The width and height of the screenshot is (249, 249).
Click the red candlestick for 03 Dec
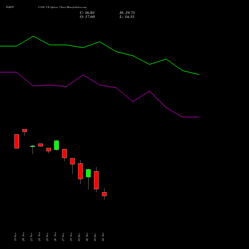96,180
